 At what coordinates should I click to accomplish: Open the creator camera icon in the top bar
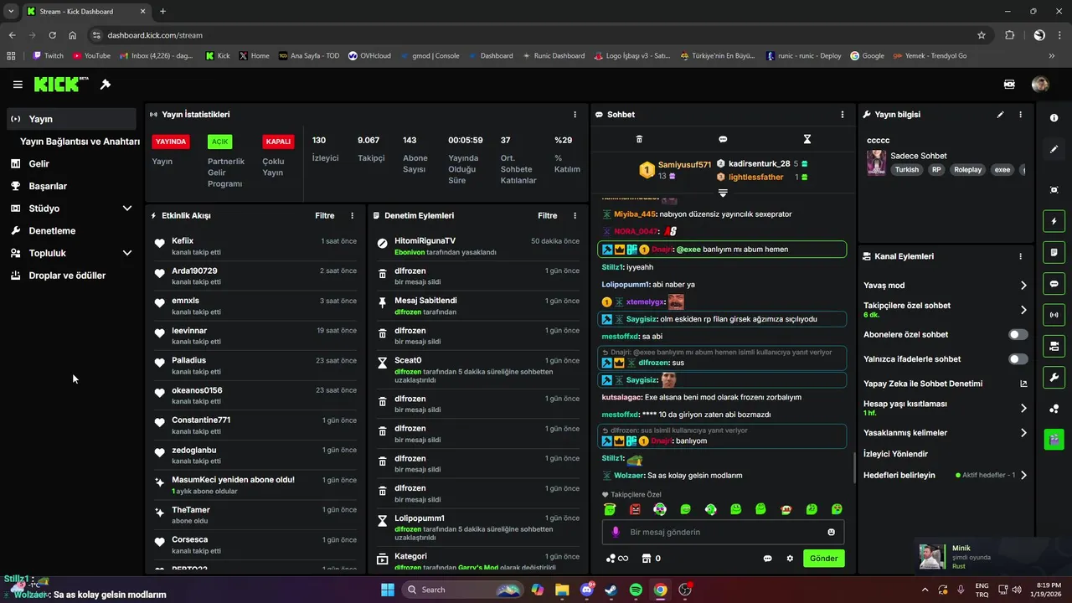[x=1009, y=85]
